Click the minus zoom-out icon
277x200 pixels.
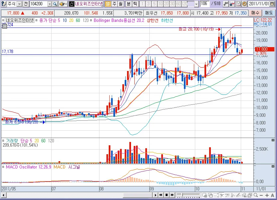click(261, 195)
